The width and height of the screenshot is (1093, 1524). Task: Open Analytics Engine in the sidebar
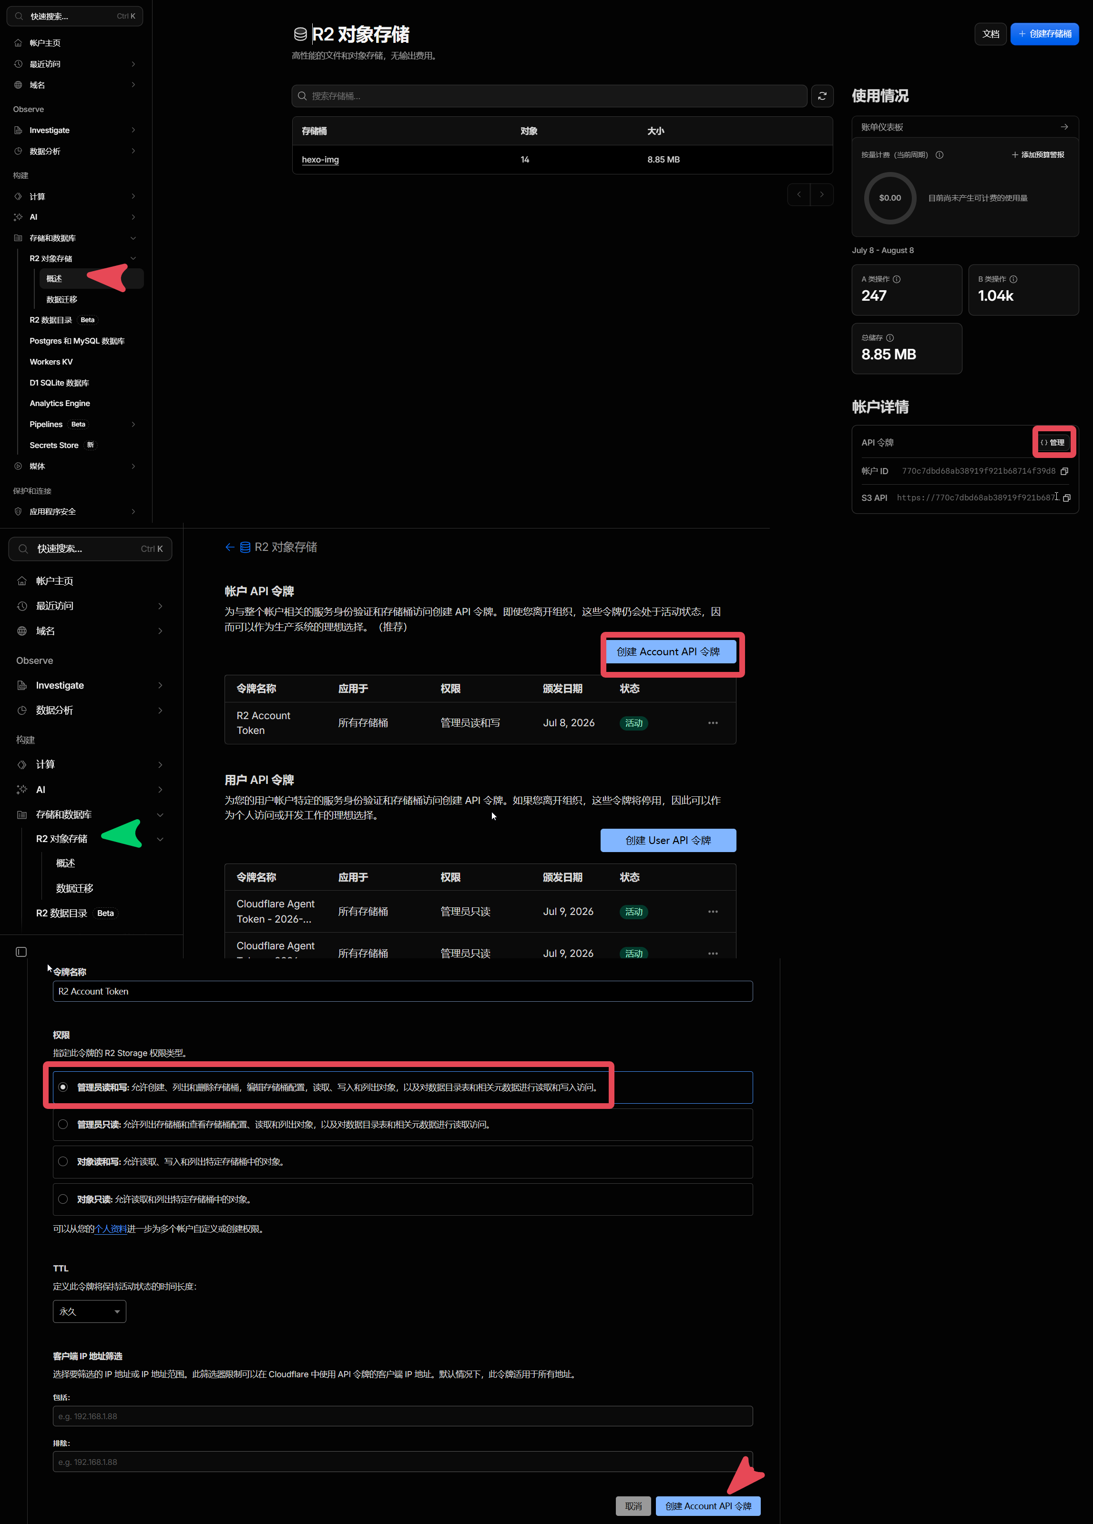click(60, 404)
